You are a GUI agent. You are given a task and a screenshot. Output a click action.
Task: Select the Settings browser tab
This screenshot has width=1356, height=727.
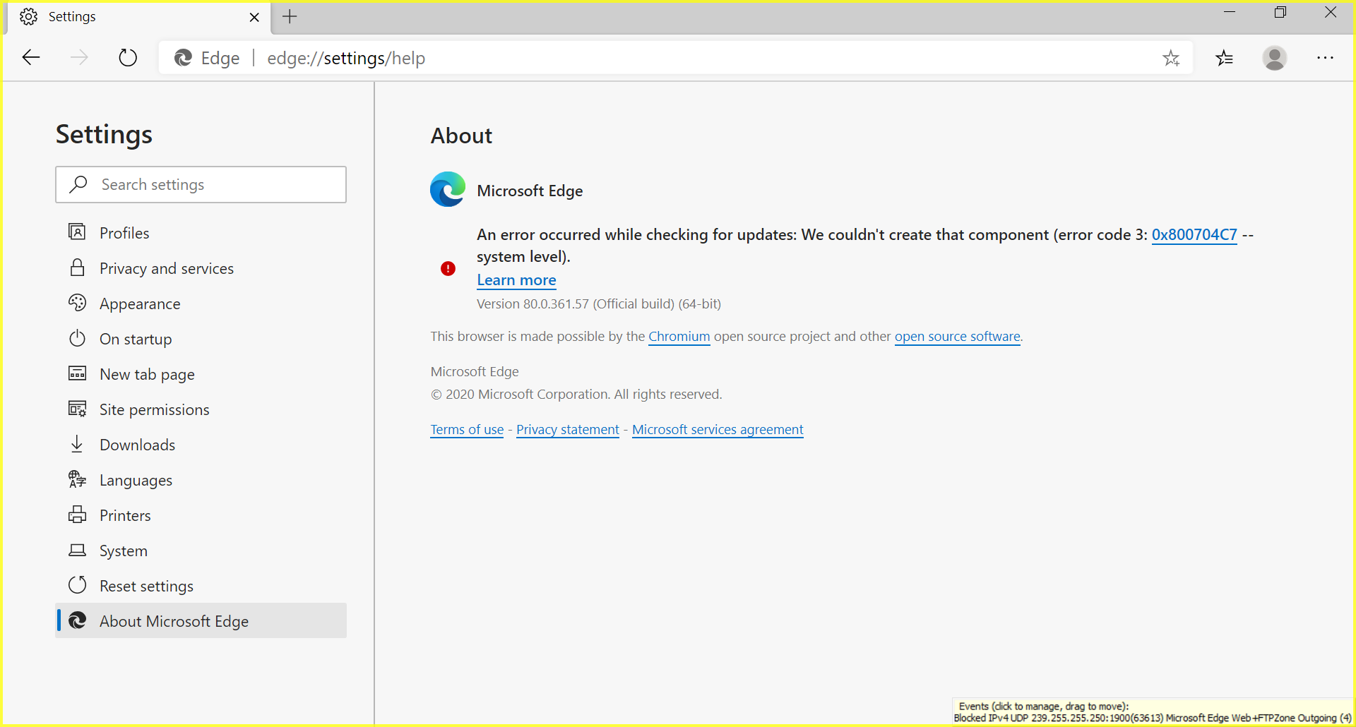click(x=138, y=17)
